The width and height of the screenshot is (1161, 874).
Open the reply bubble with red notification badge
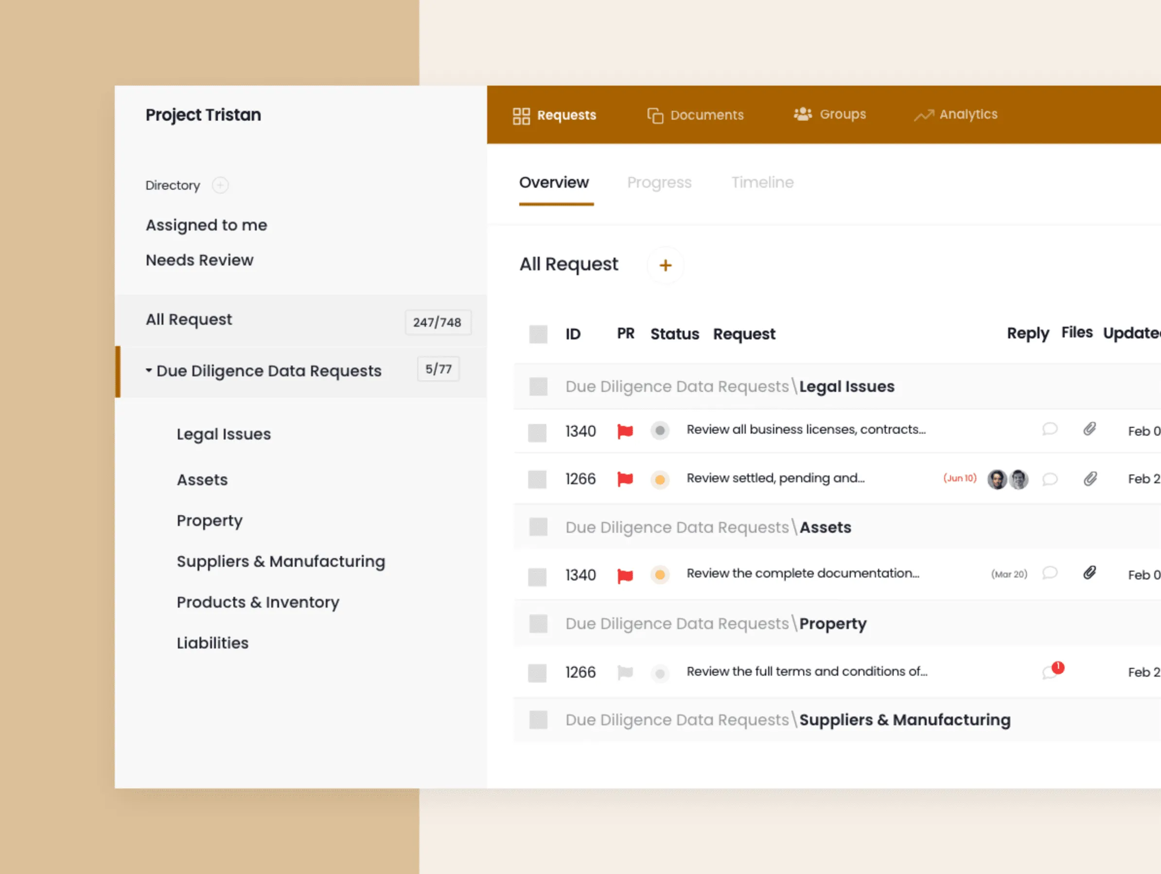pos(1051,671)
